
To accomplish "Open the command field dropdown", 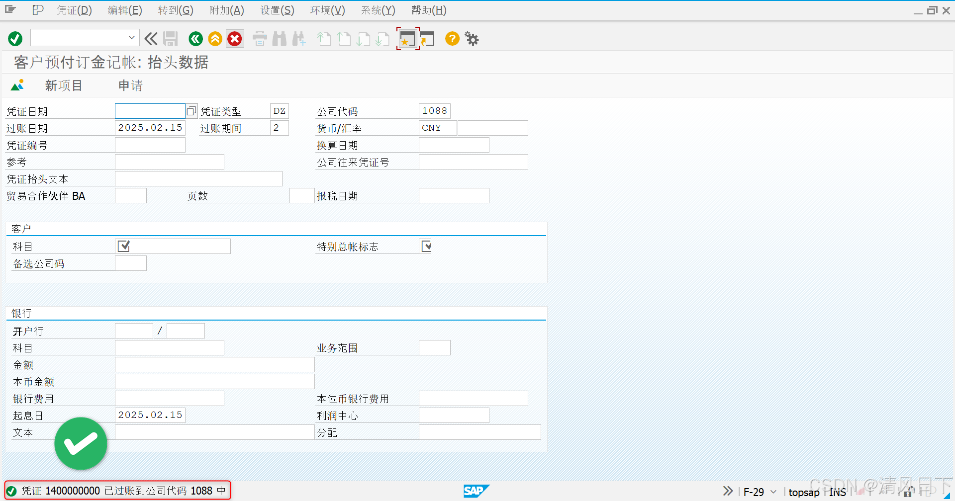I will 132,38.
